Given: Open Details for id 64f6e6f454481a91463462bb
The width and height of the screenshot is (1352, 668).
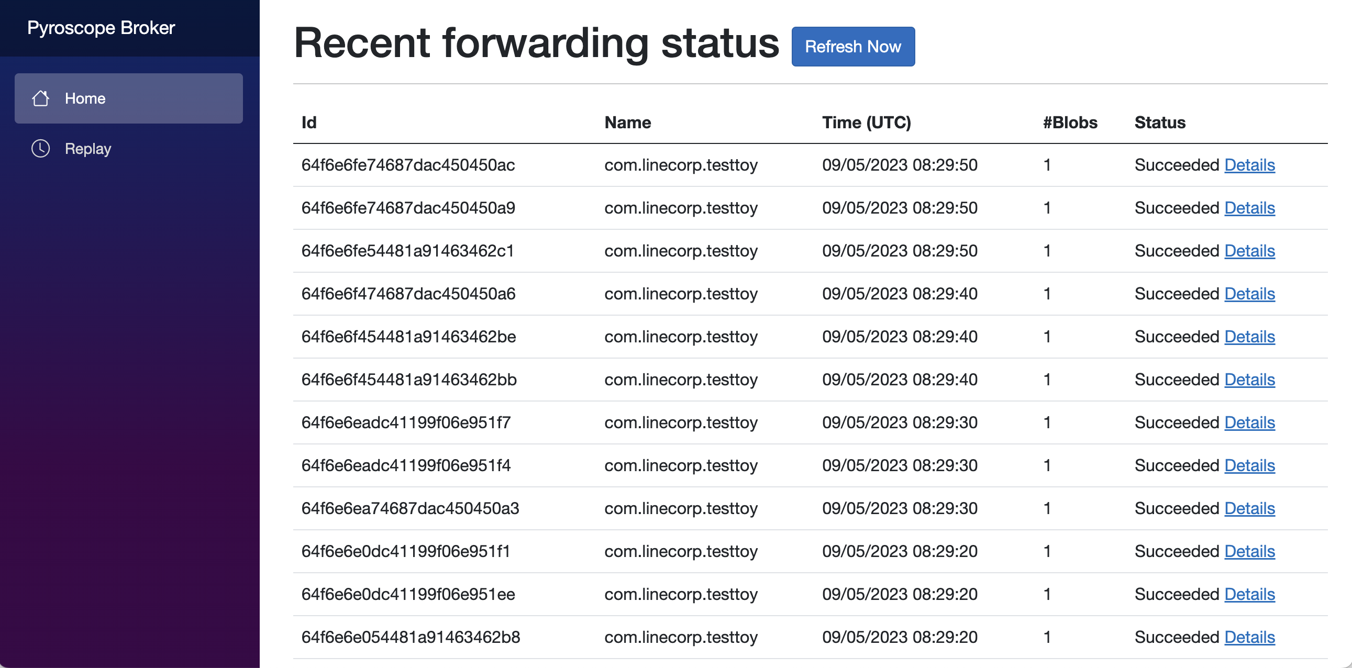Looking at the screenshot, I should coord(1249,380).
